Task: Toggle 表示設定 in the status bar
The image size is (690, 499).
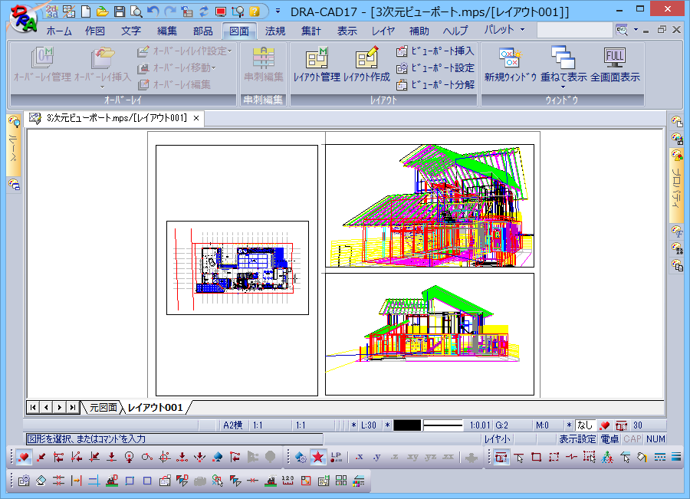Action: (x=577, y=438)
